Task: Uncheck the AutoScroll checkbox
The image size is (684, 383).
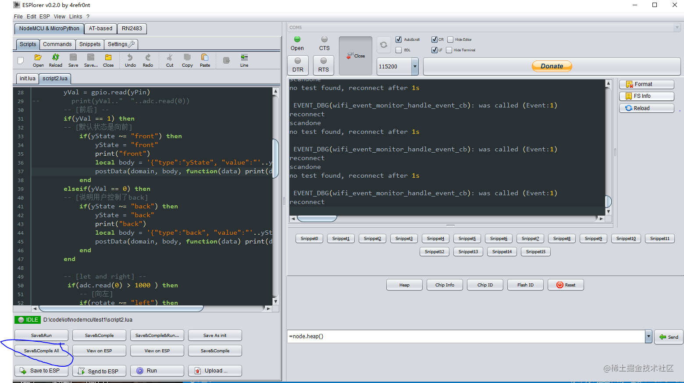Action: pos(399,39)
